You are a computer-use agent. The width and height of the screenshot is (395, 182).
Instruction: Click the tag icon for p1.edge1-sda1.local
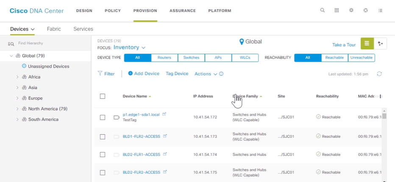tap(117, 117)
